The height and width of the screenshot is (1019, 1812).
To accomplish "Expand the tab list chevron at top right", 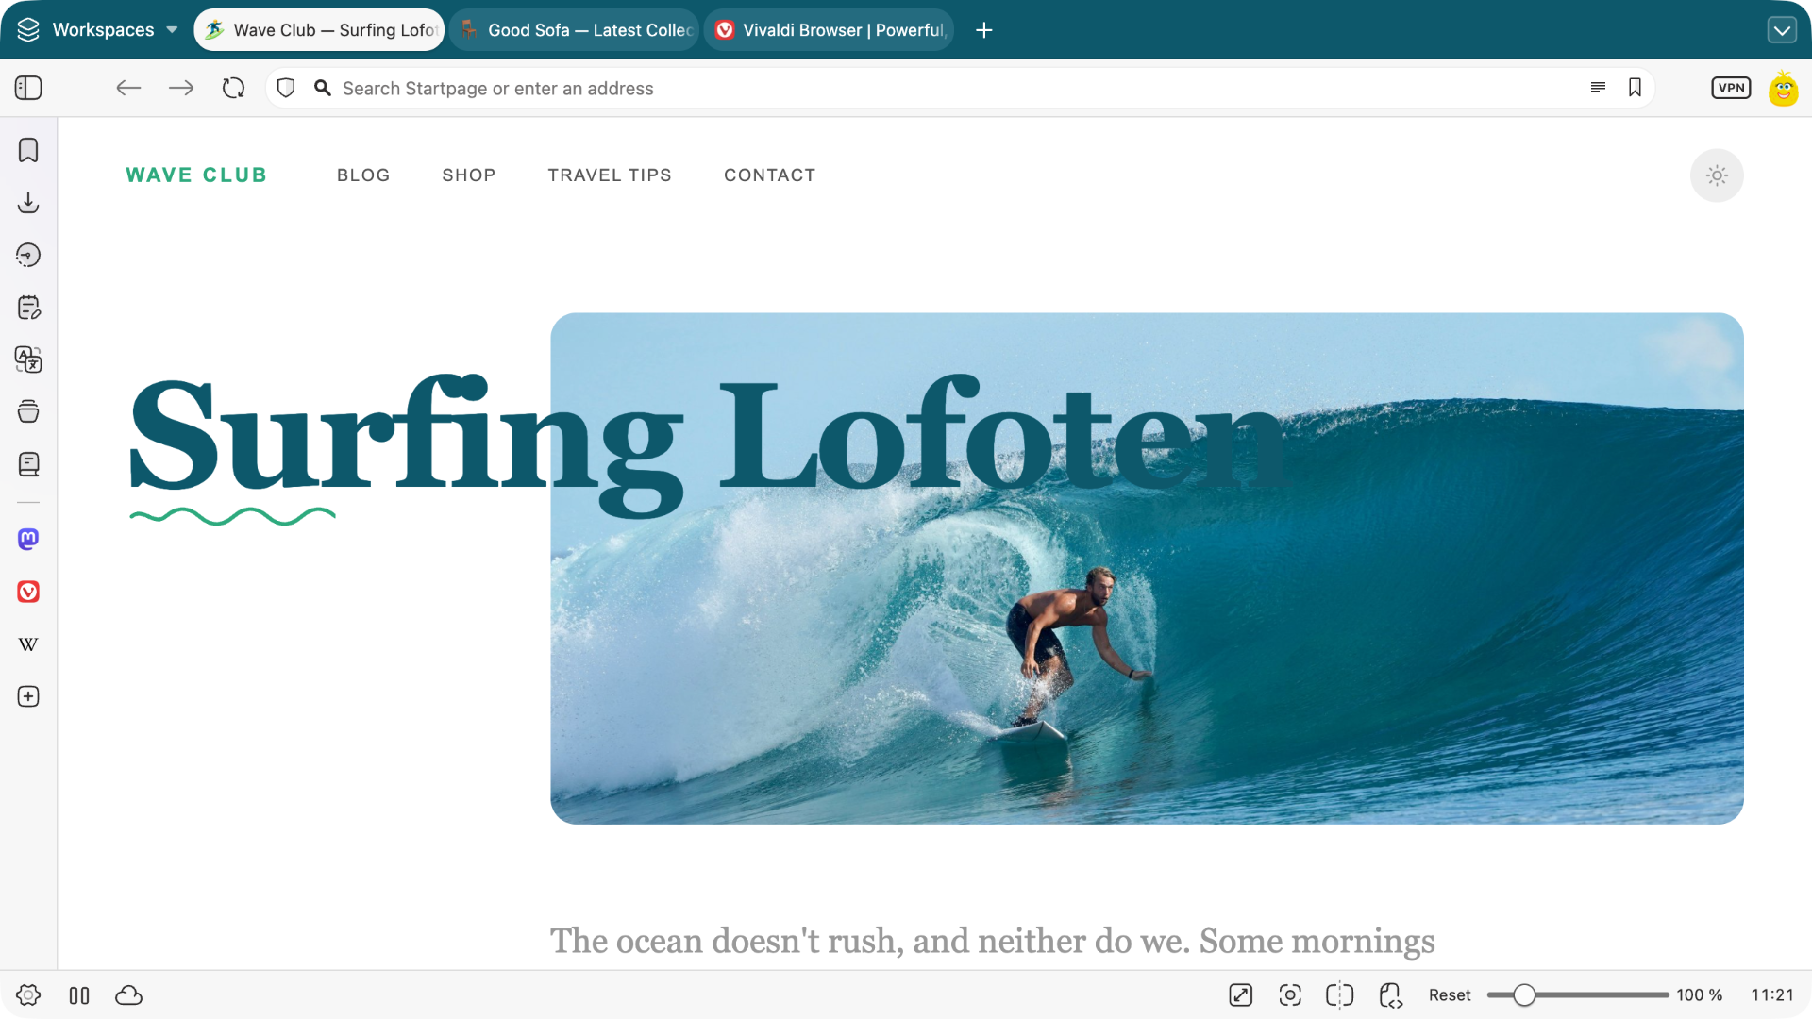I will (1782, 30).
